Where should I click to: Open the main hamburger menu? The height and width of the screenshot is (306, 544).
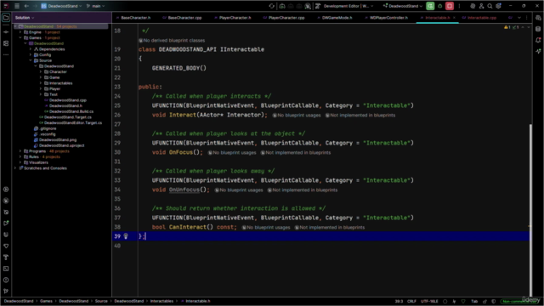[x=17, y=6]
